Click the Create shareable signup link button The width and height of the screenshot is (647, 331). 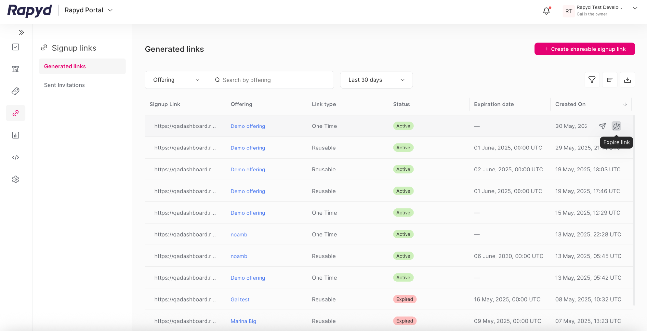click(x=584, y=49)
